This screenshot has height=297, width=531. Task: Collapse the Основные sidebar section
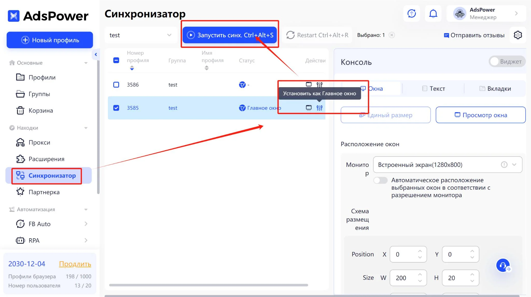[x=86, y=63]
